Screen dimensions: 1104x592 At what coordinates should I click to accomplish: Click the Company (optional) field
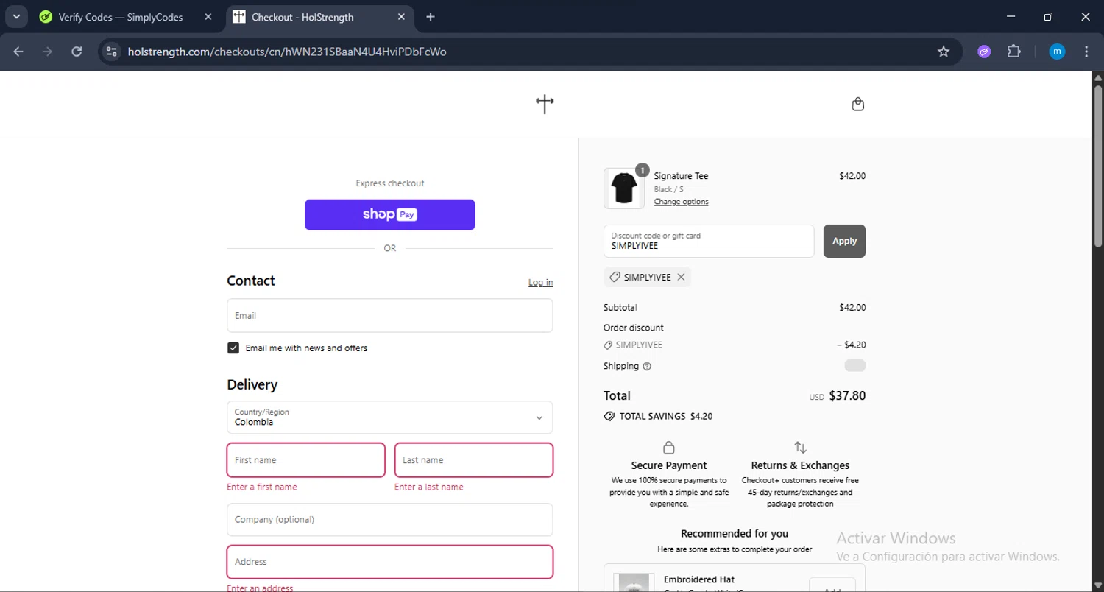tap(390, 519)
